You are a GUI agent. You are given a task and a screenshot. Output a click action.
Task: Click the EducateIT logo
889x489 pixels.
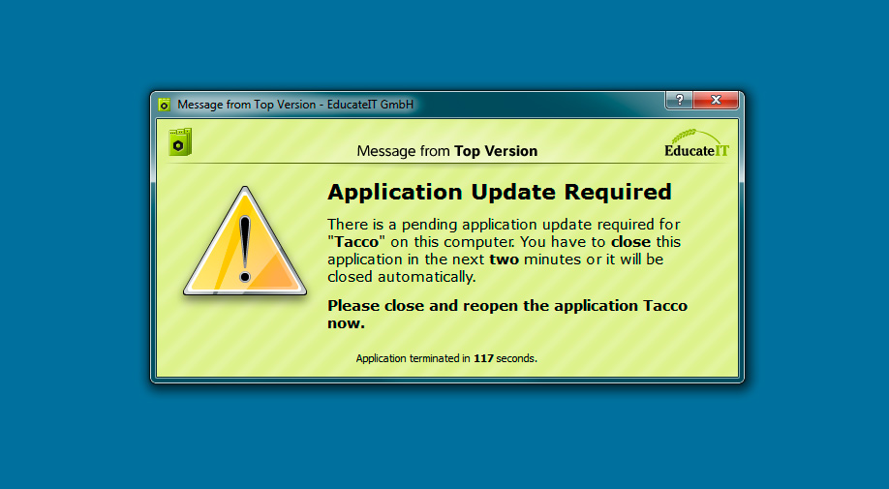696,151
